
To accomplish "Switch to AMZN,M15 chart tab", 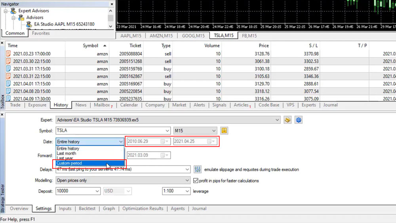I will (x=161, y=36).
